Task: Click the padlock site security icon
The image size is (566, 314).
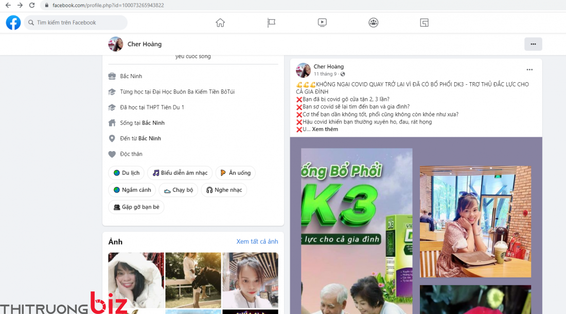Action: click(46, 6)
